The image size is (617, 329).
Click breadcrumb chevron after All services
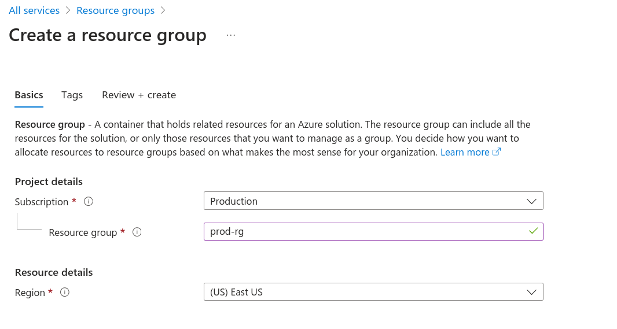68,10
